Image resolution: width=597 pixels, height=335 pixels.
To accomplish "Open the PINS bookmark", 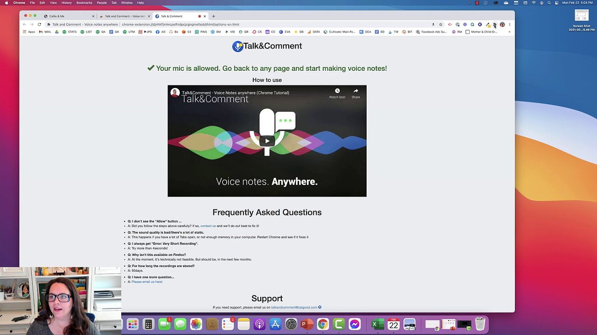I will click(x=201, y=32).
